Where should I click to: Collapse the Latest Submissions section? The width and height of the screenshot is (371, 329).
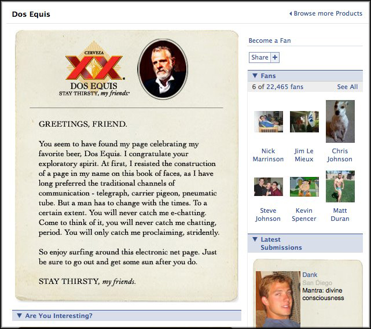[x=255, y=239]
